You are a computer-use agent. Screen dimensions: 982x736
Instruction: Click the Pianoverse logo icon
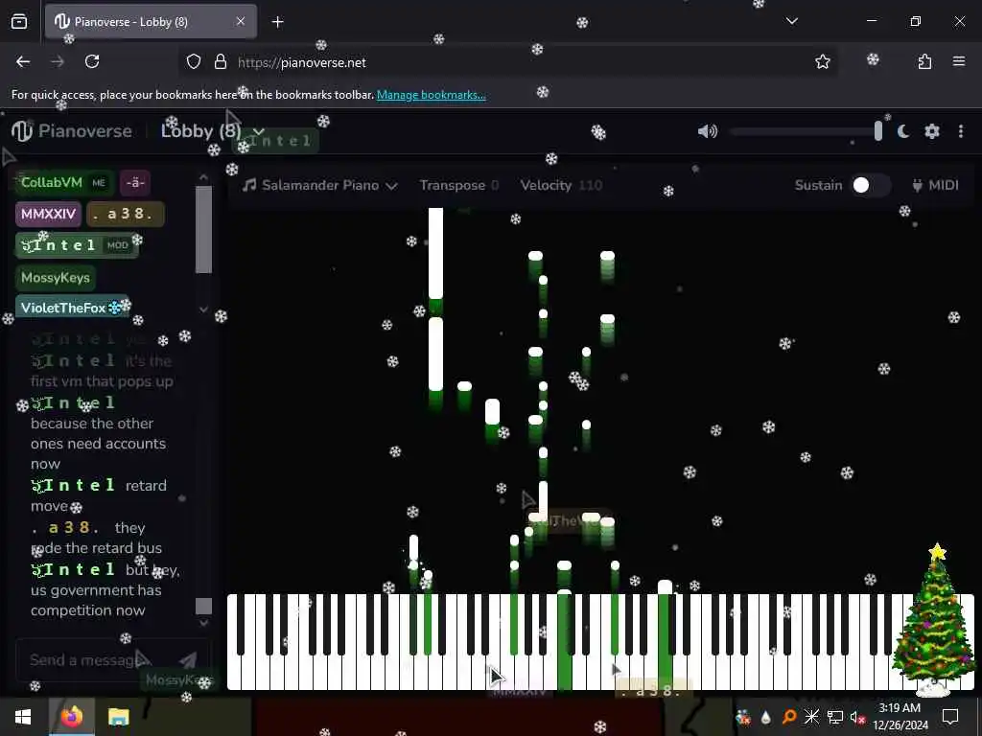coord(22,130)
